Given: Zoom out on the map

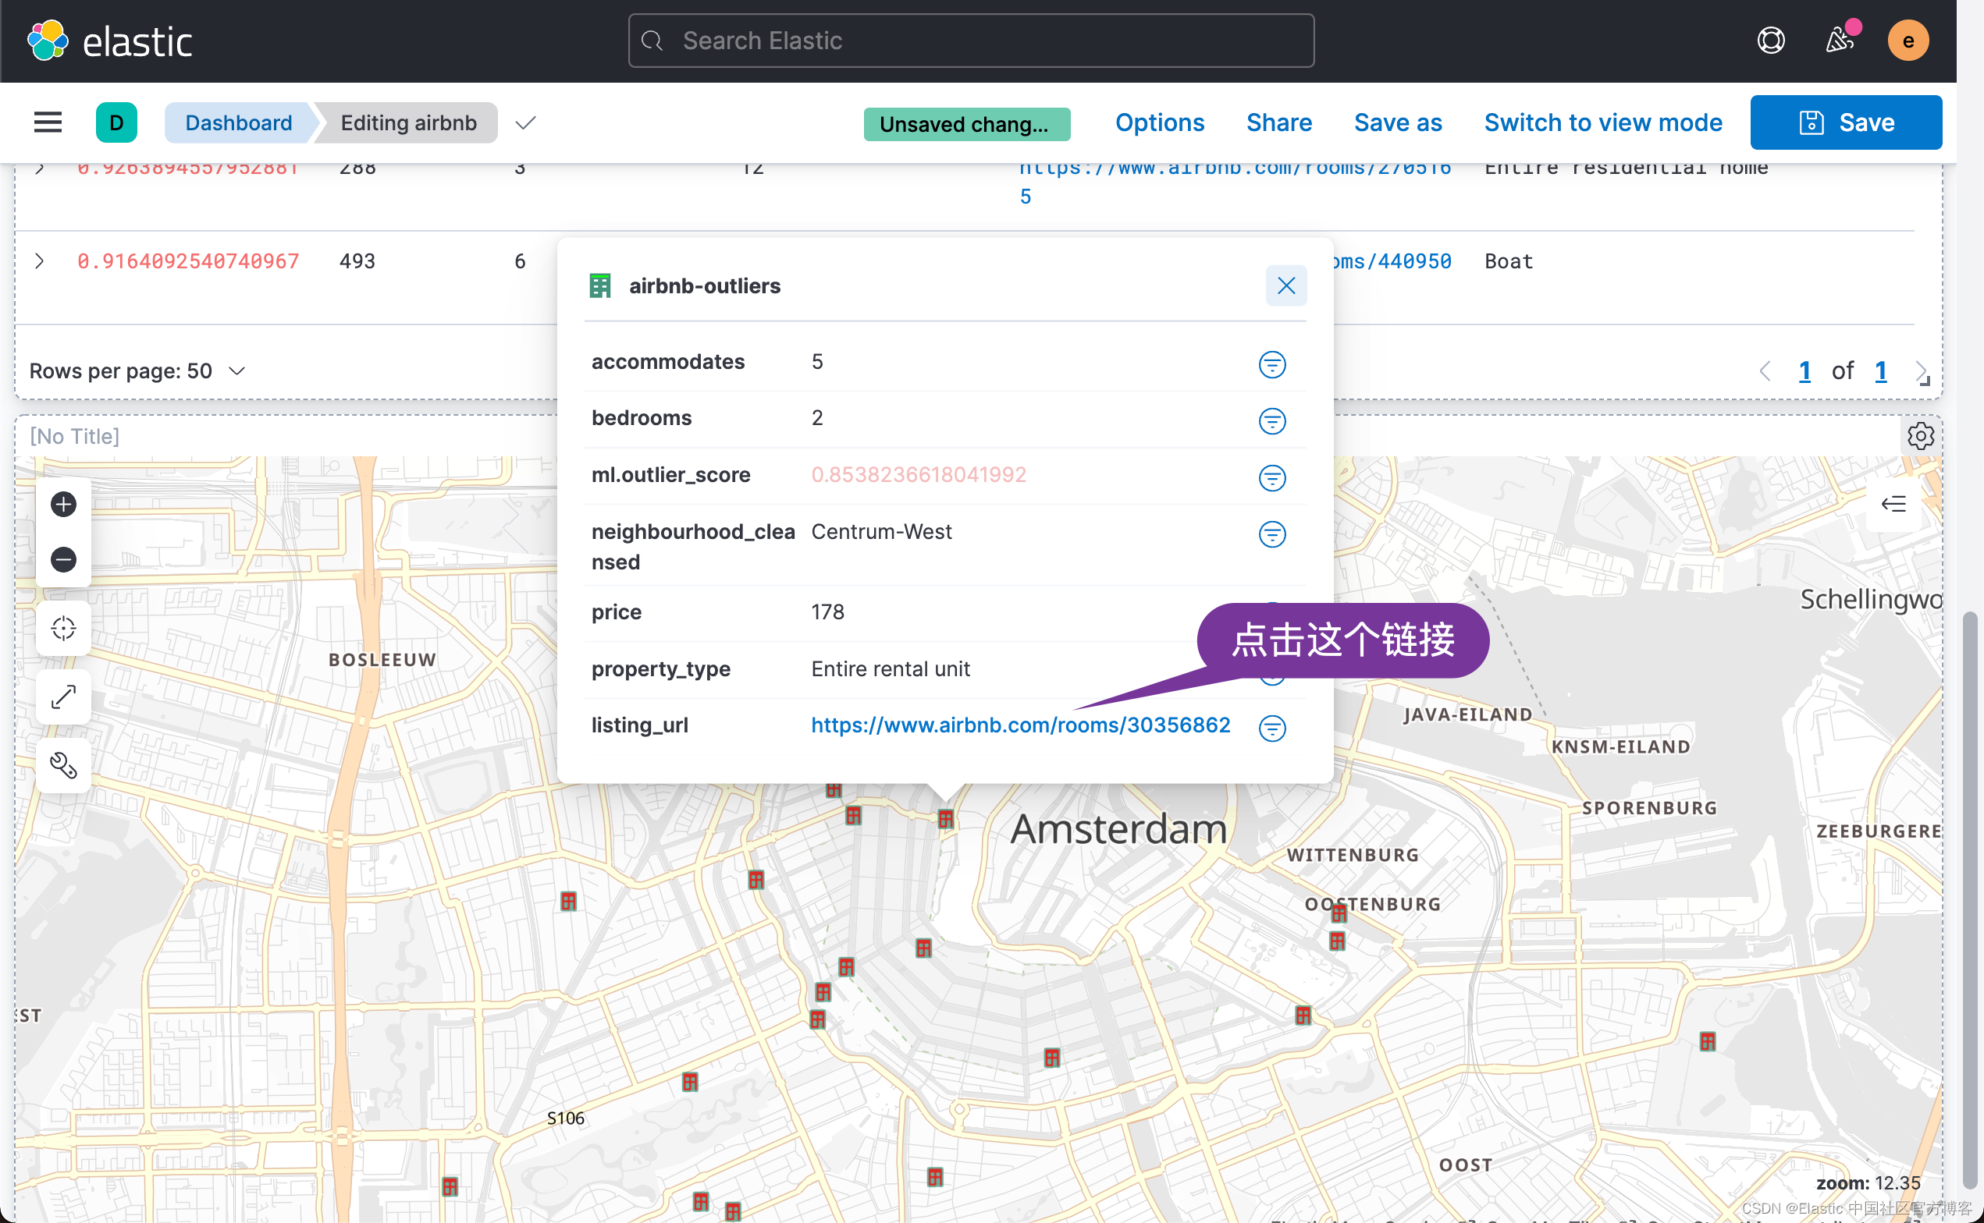Looking at the screenshot, I should [63, 560].
